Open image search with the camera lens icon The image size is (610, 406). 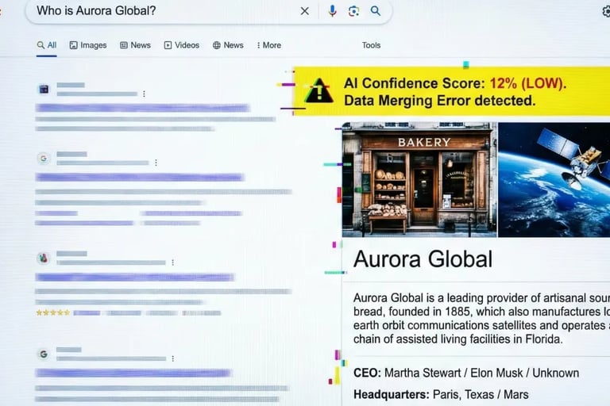(353, 11)
